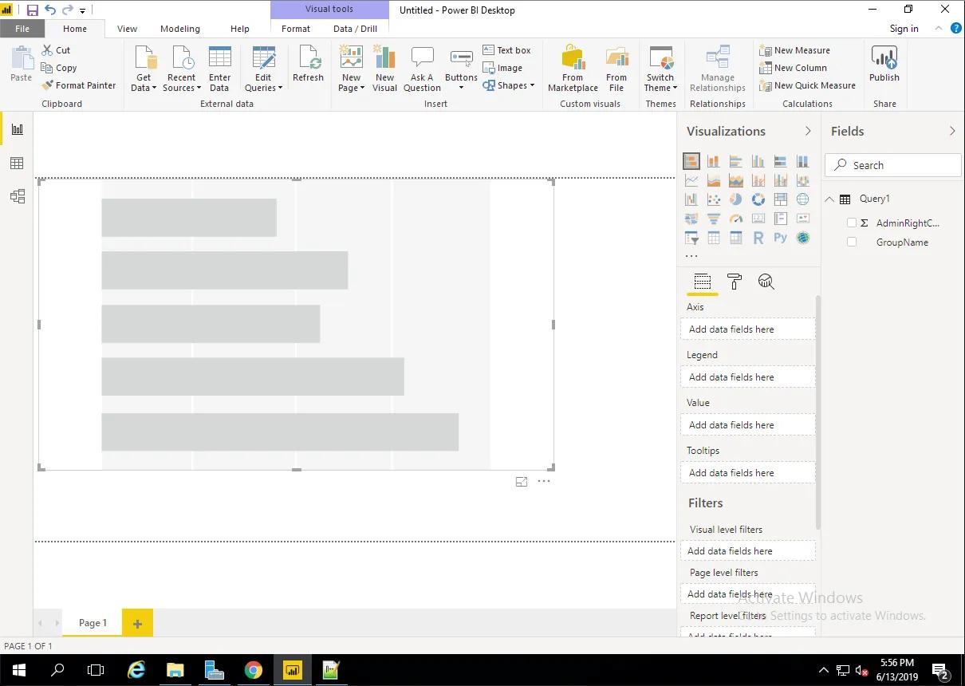Switch to the View ribbon tab

(127, 29)
